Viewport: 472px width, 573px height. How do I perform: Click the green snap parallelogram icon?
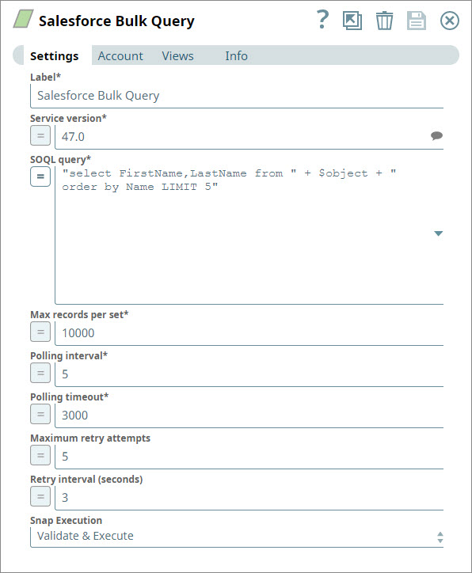pyautogui.click(x=24, y=19)
